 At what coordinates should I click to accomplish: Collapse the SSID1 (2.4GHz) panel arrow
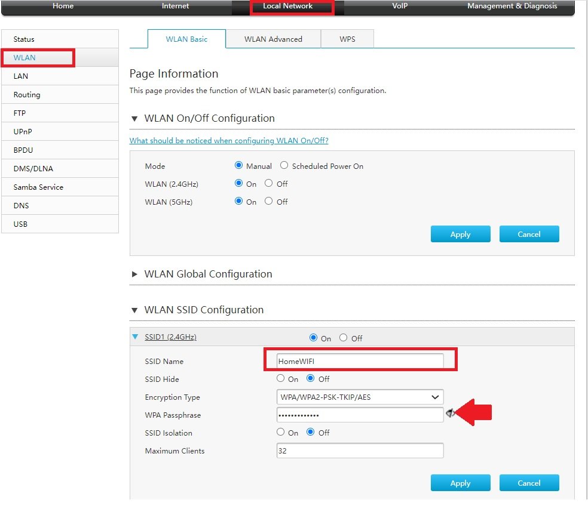135,337
